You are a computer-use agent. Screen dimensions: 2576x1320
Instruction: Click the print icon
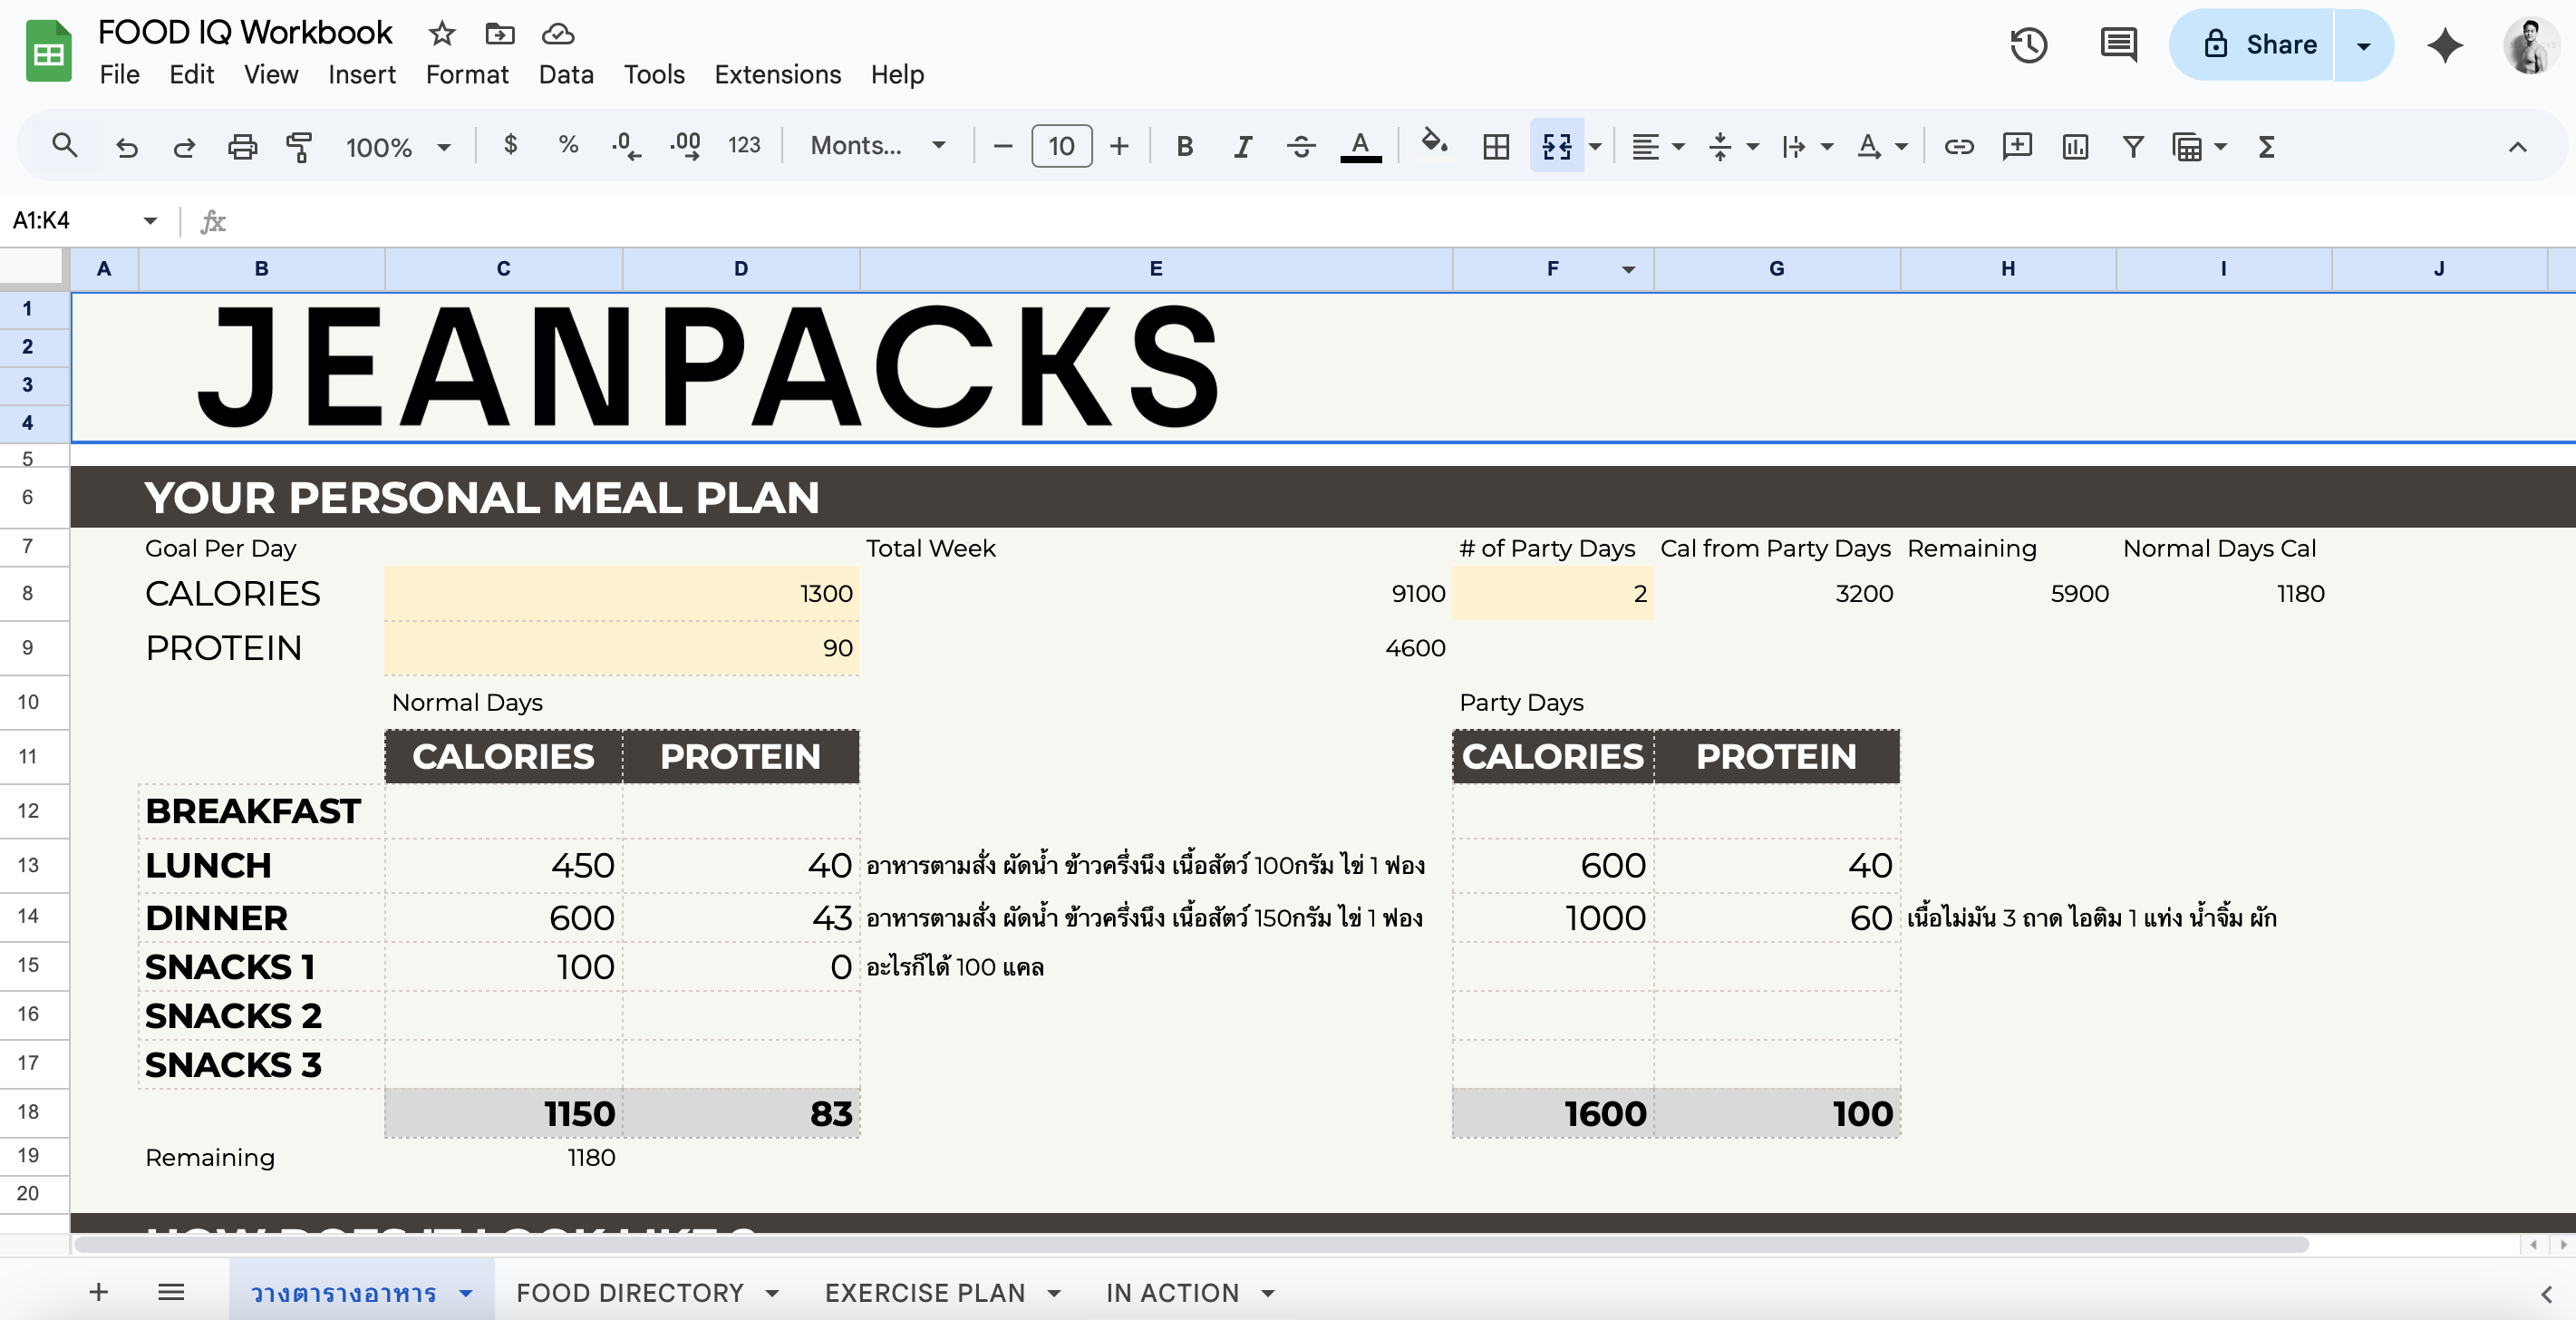242,147
